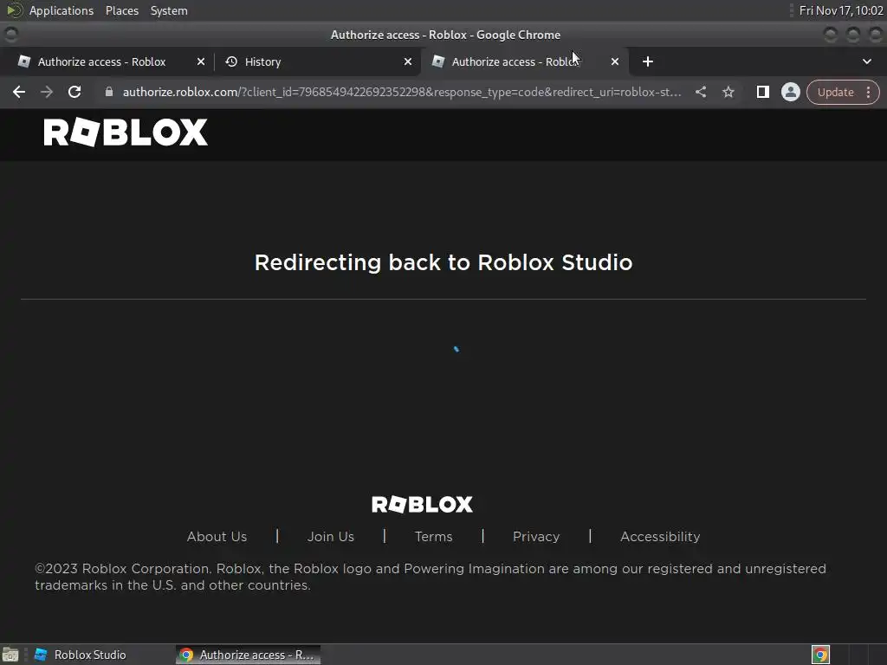The image size is (887, 665).
Task: Open the About Us link
Action: click(x=217, y=537)
